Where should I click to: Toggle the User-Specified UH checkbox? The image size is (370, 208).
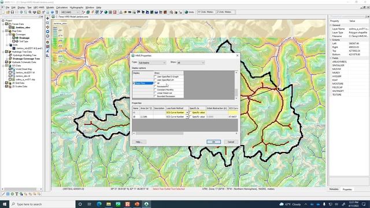click(x=155, y=80)
